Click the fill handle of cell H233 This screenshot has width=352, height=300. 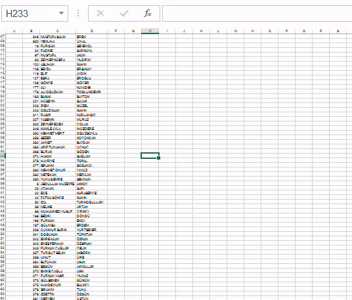point(159,158)
